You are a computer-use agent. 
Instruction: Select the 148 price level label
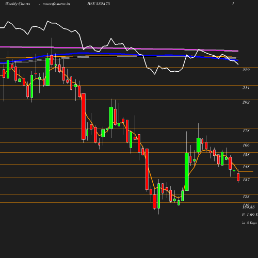(246, 167)
